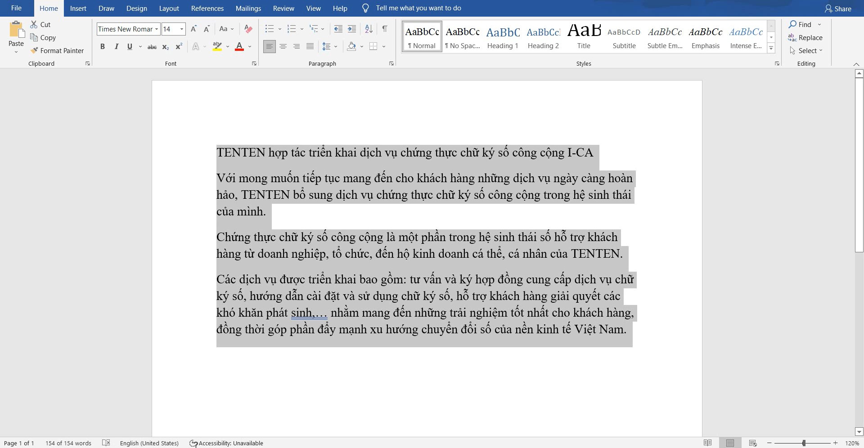Screen dimensions: 864x448
Task: Decrease font size with shrink icon
Action: [207, 29]
